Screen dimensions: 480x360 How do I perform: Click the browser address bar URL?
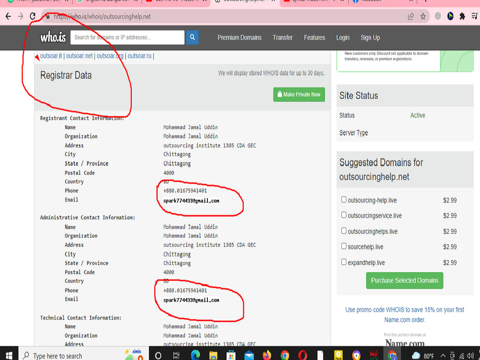click(x=102, y=16)
